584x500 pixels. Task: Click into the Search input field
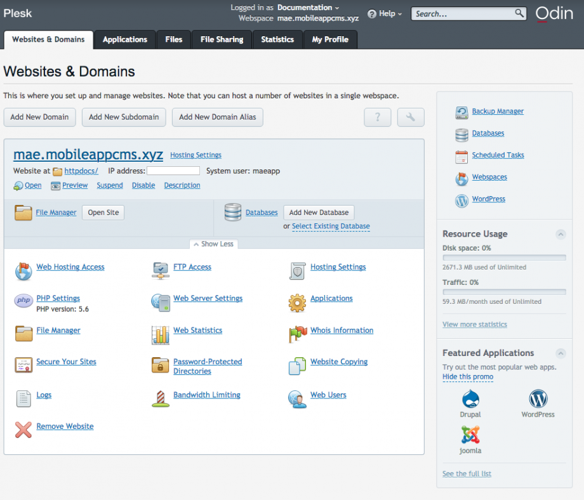(x=463, y=13)
